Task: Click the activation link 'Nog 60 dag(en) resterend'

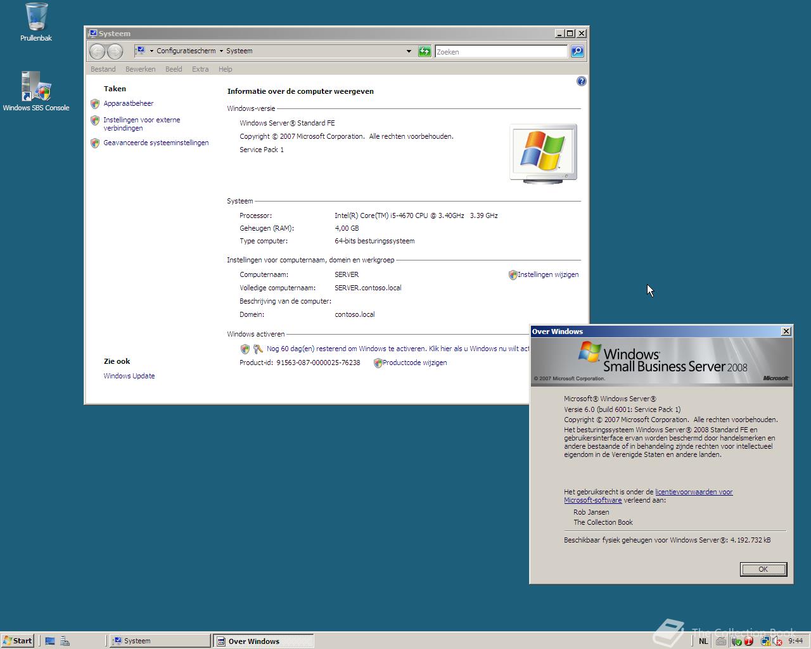Action: coord(398,349)
